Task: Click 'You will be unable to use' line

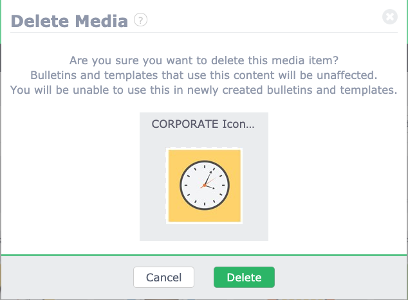Action: coord(204,90)
